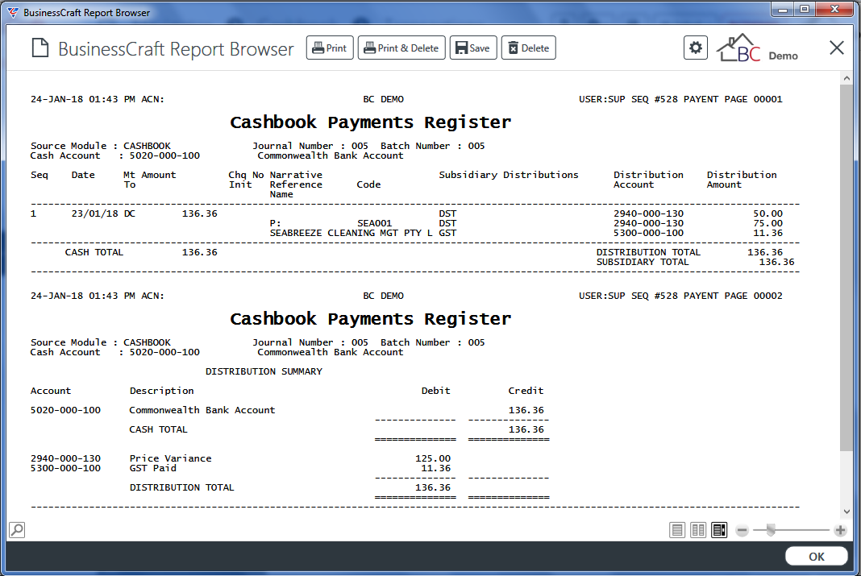Click scrollbar up arrow

pyautogui.click(x=846, y=78)
